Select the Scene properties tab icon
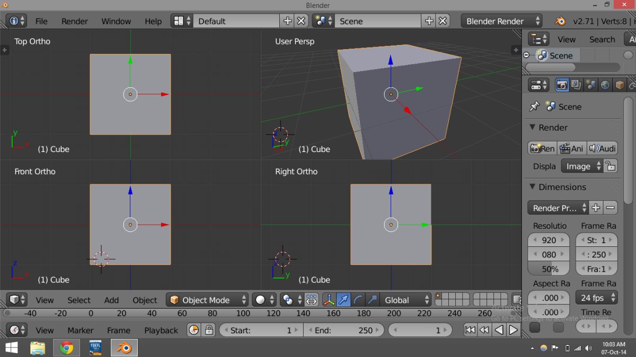The image size is (636, 357). click(590, 85)
